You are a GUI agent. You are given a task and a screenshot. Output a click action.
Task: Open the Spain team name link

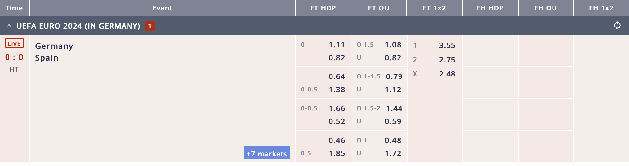[46, 58]
